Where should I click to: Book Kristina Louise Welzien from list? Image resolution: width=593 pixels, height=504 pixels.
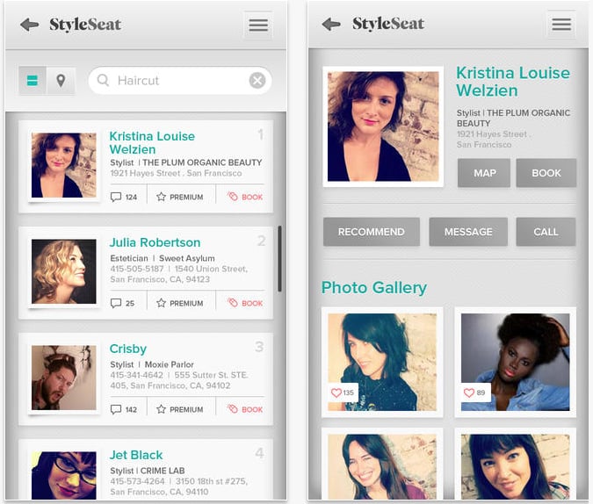tap(245, 197)
